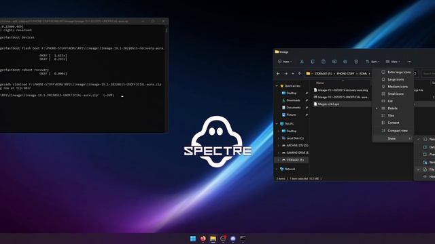Viewport: 435px width, 244px height.
Task: Select lineage-19.1 recovery-aura.img file
Action: pos(341,90)
